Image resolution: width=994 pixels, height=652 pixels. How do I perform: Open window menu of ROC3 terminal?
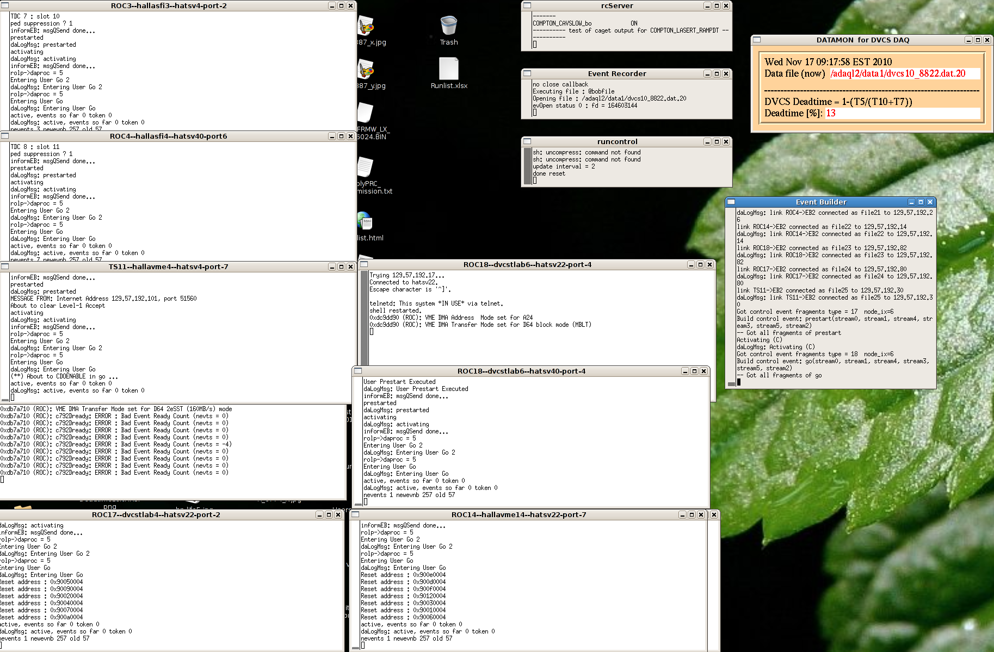coord(5,5)
